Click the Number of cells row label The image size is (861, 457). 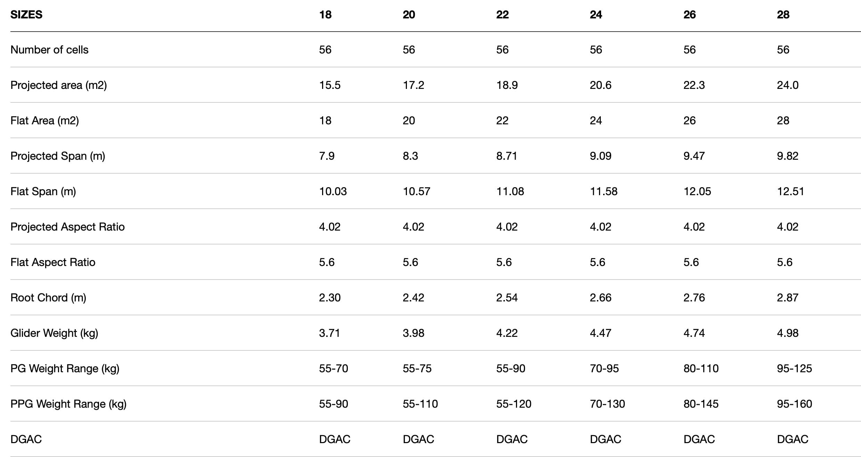(49, 50)
